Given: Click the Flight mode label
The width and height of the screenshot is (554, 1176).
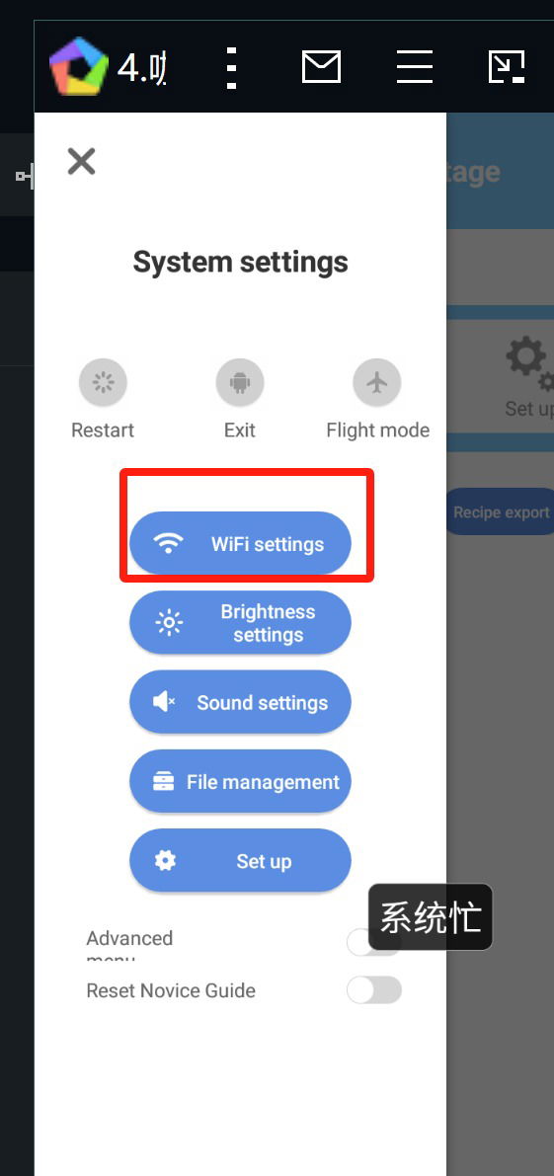Looking at the screenshot, I should (x=378, y=430).
